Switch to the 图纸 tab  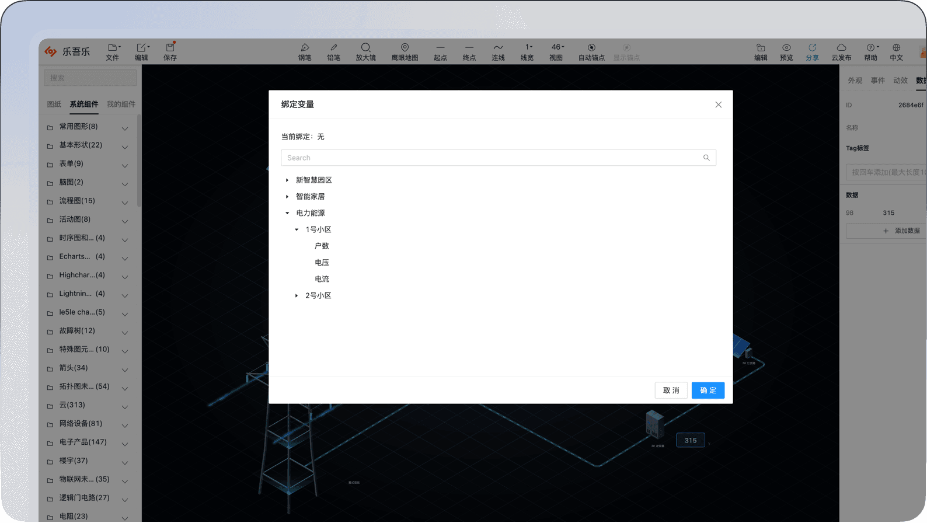pos(54,104)
